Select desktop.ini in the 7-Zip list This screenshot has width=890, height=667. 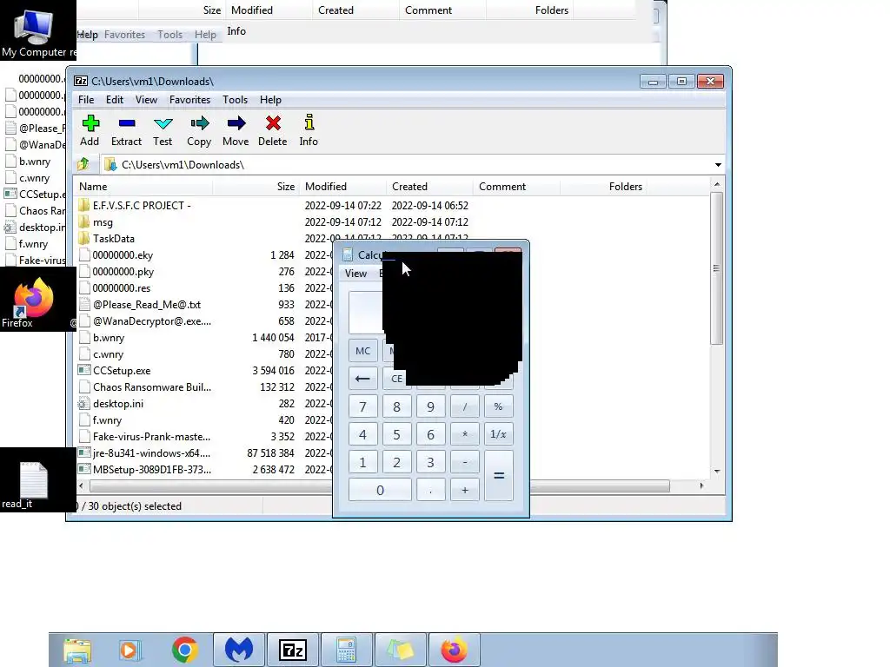pos(110,404)
